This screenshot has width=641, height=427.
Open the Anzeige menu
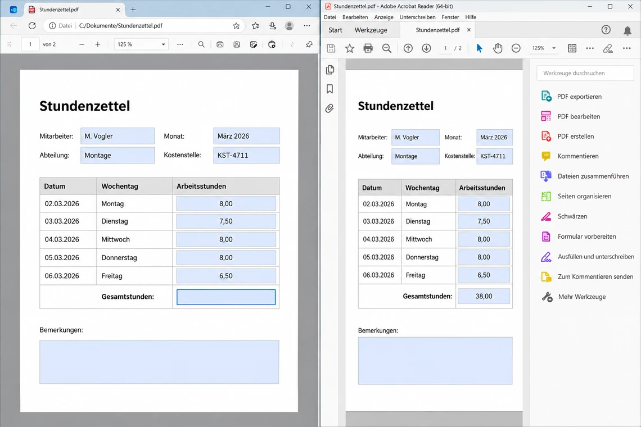(x=384, y=17)
